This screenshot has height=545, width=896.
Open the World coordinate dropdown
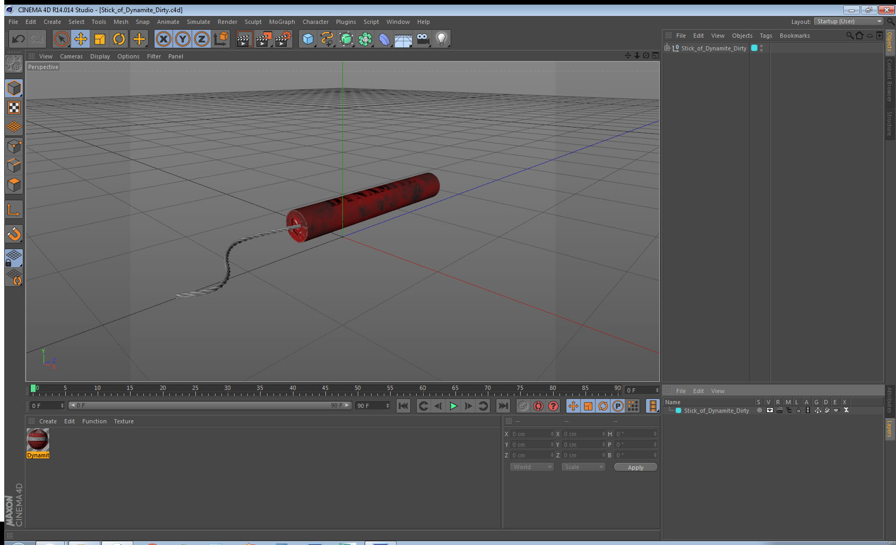pyautogui.click(x=532, y=467)
